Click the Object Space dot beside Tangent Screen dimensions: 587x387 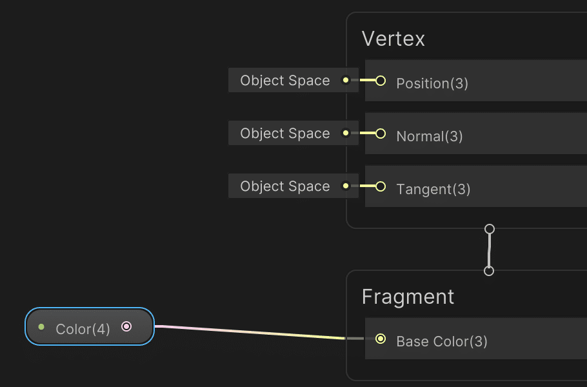point(346,186)
